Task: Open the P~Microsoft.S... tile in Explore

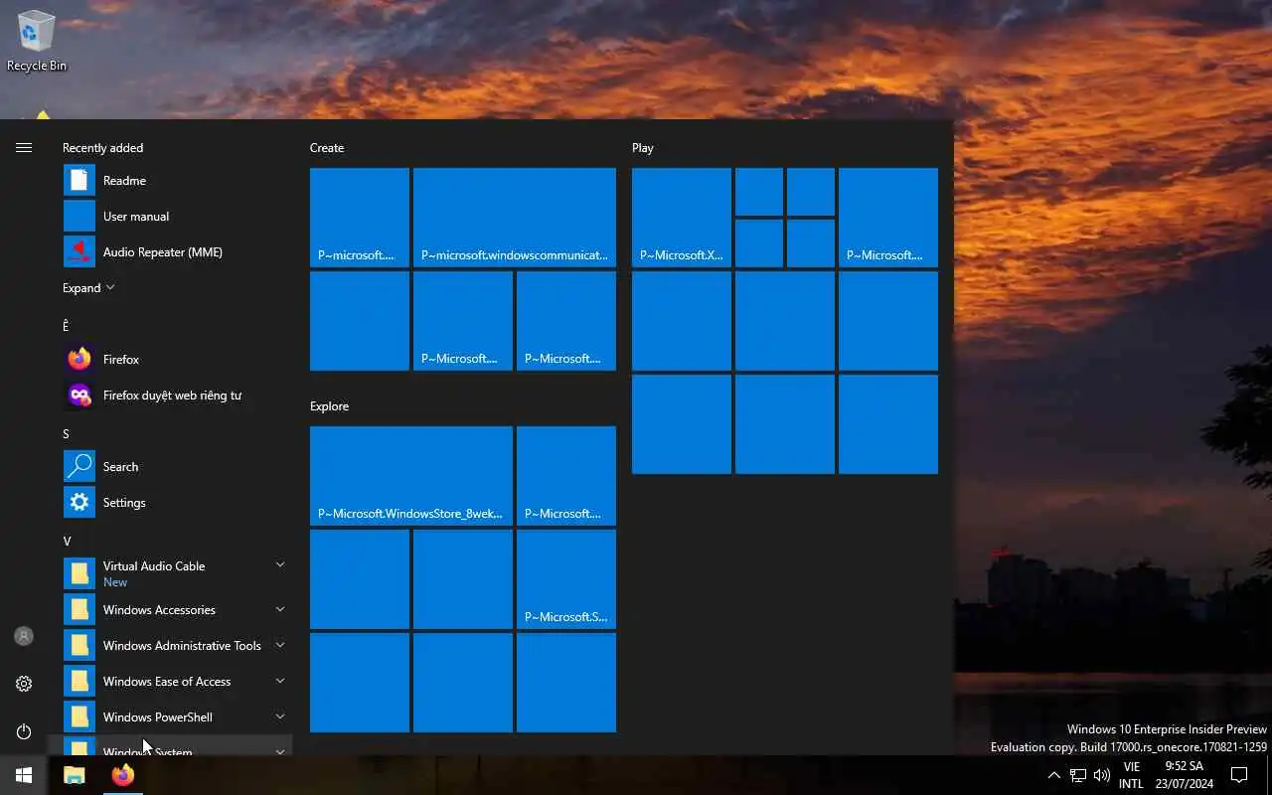Action: (566, 579)
